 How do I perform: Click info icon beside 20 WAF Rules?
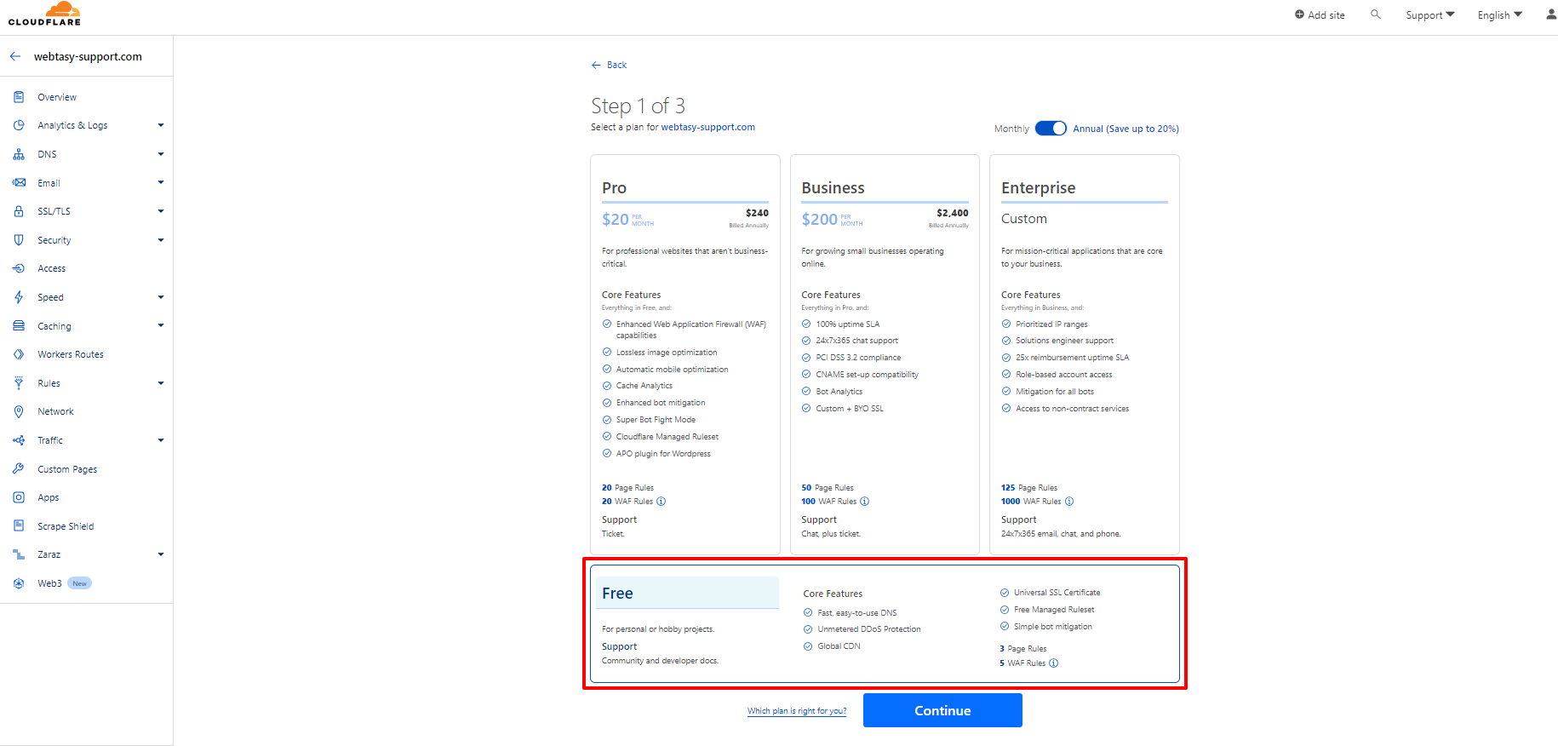coord(662,501)
